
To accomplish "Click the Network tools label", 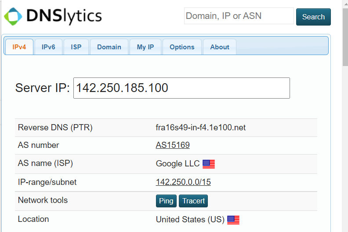I will point(43,200).
